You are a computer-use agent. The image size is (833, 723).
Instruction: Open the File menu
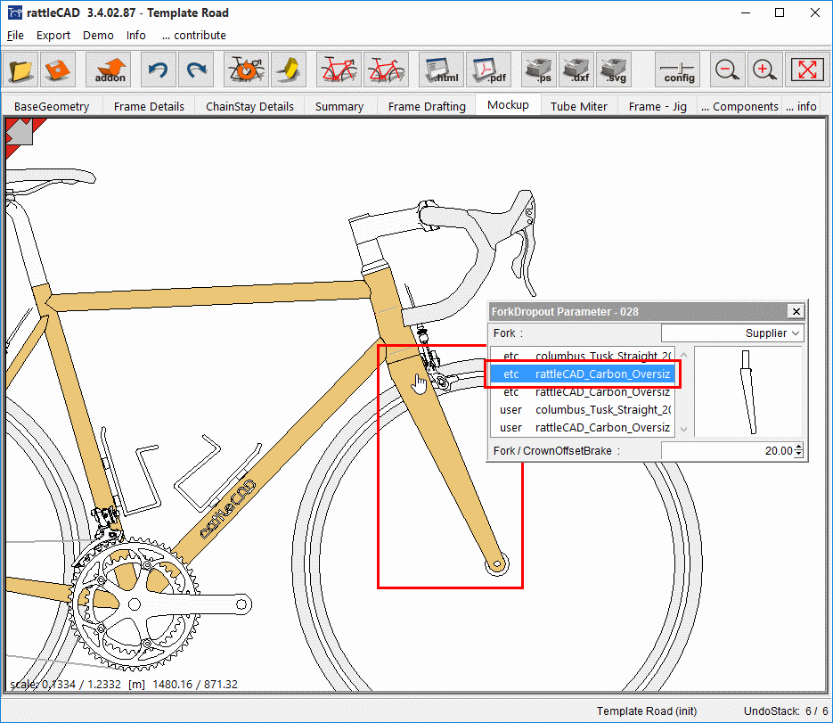pos(15,35)
